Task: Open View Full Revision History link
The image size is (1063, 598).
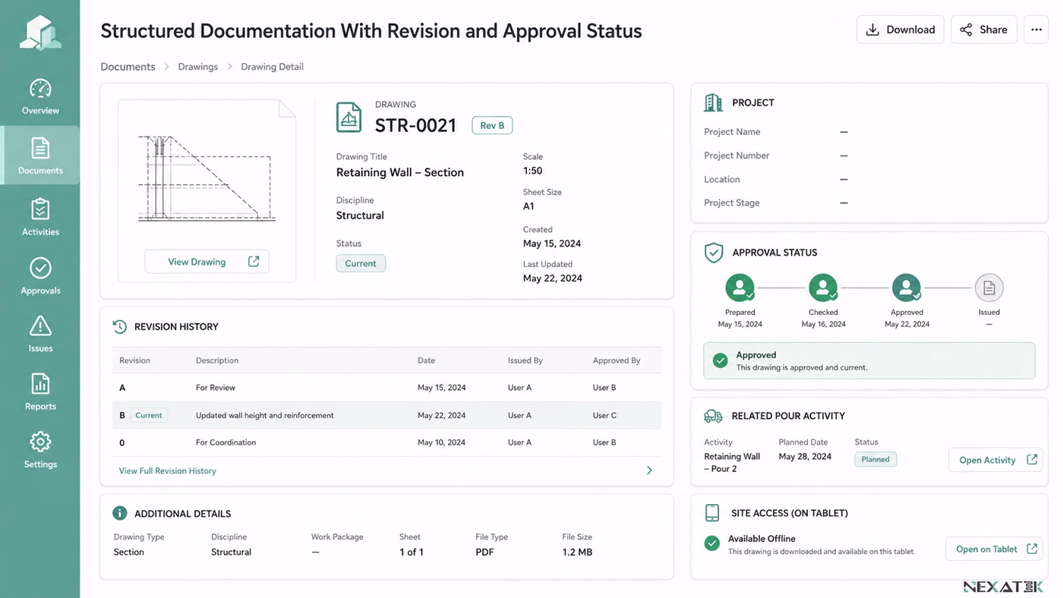Action: click(167, 471)
